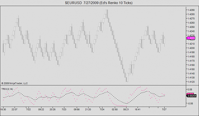The height and width of the screenshot is (116, 199).
Task: Click the 1.4210 price axis label
Action: [191, 44]
